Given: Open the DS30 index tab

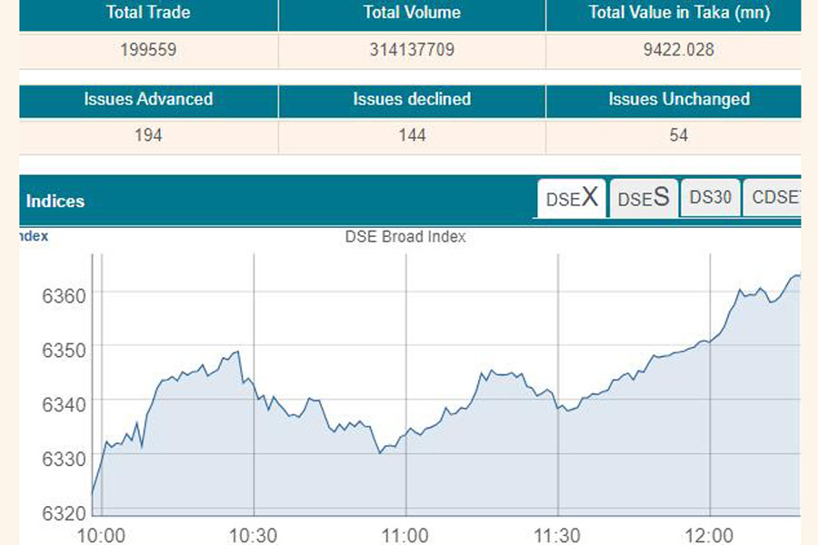Looking at the screenshot, I should click(710, 197).
